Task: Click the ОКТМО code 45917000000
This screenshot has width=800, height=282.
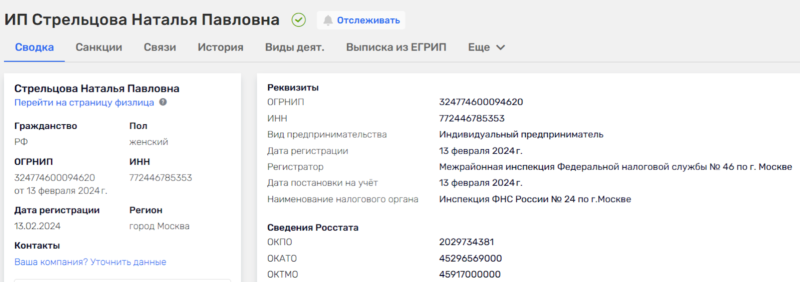Action: coord(469,275)
